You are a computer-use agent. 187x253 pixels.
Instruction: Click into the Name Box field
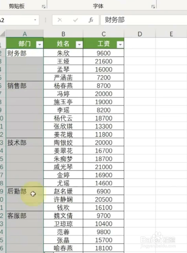pos(16,20)
